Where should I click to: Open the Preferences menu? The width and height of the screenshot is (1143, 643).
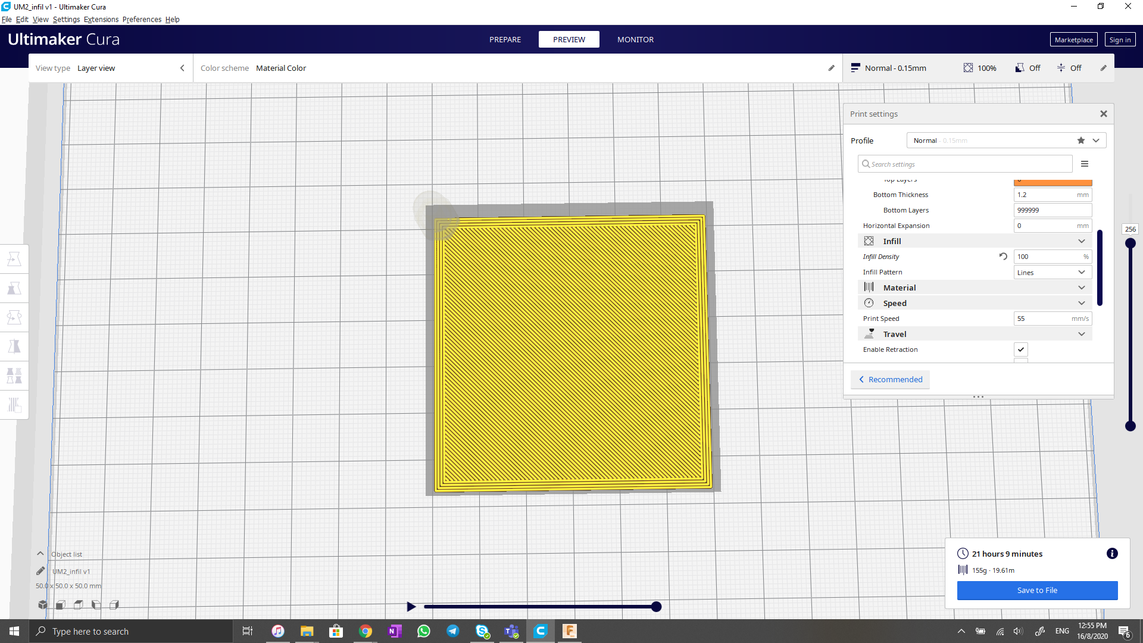(x=142, y=20)
